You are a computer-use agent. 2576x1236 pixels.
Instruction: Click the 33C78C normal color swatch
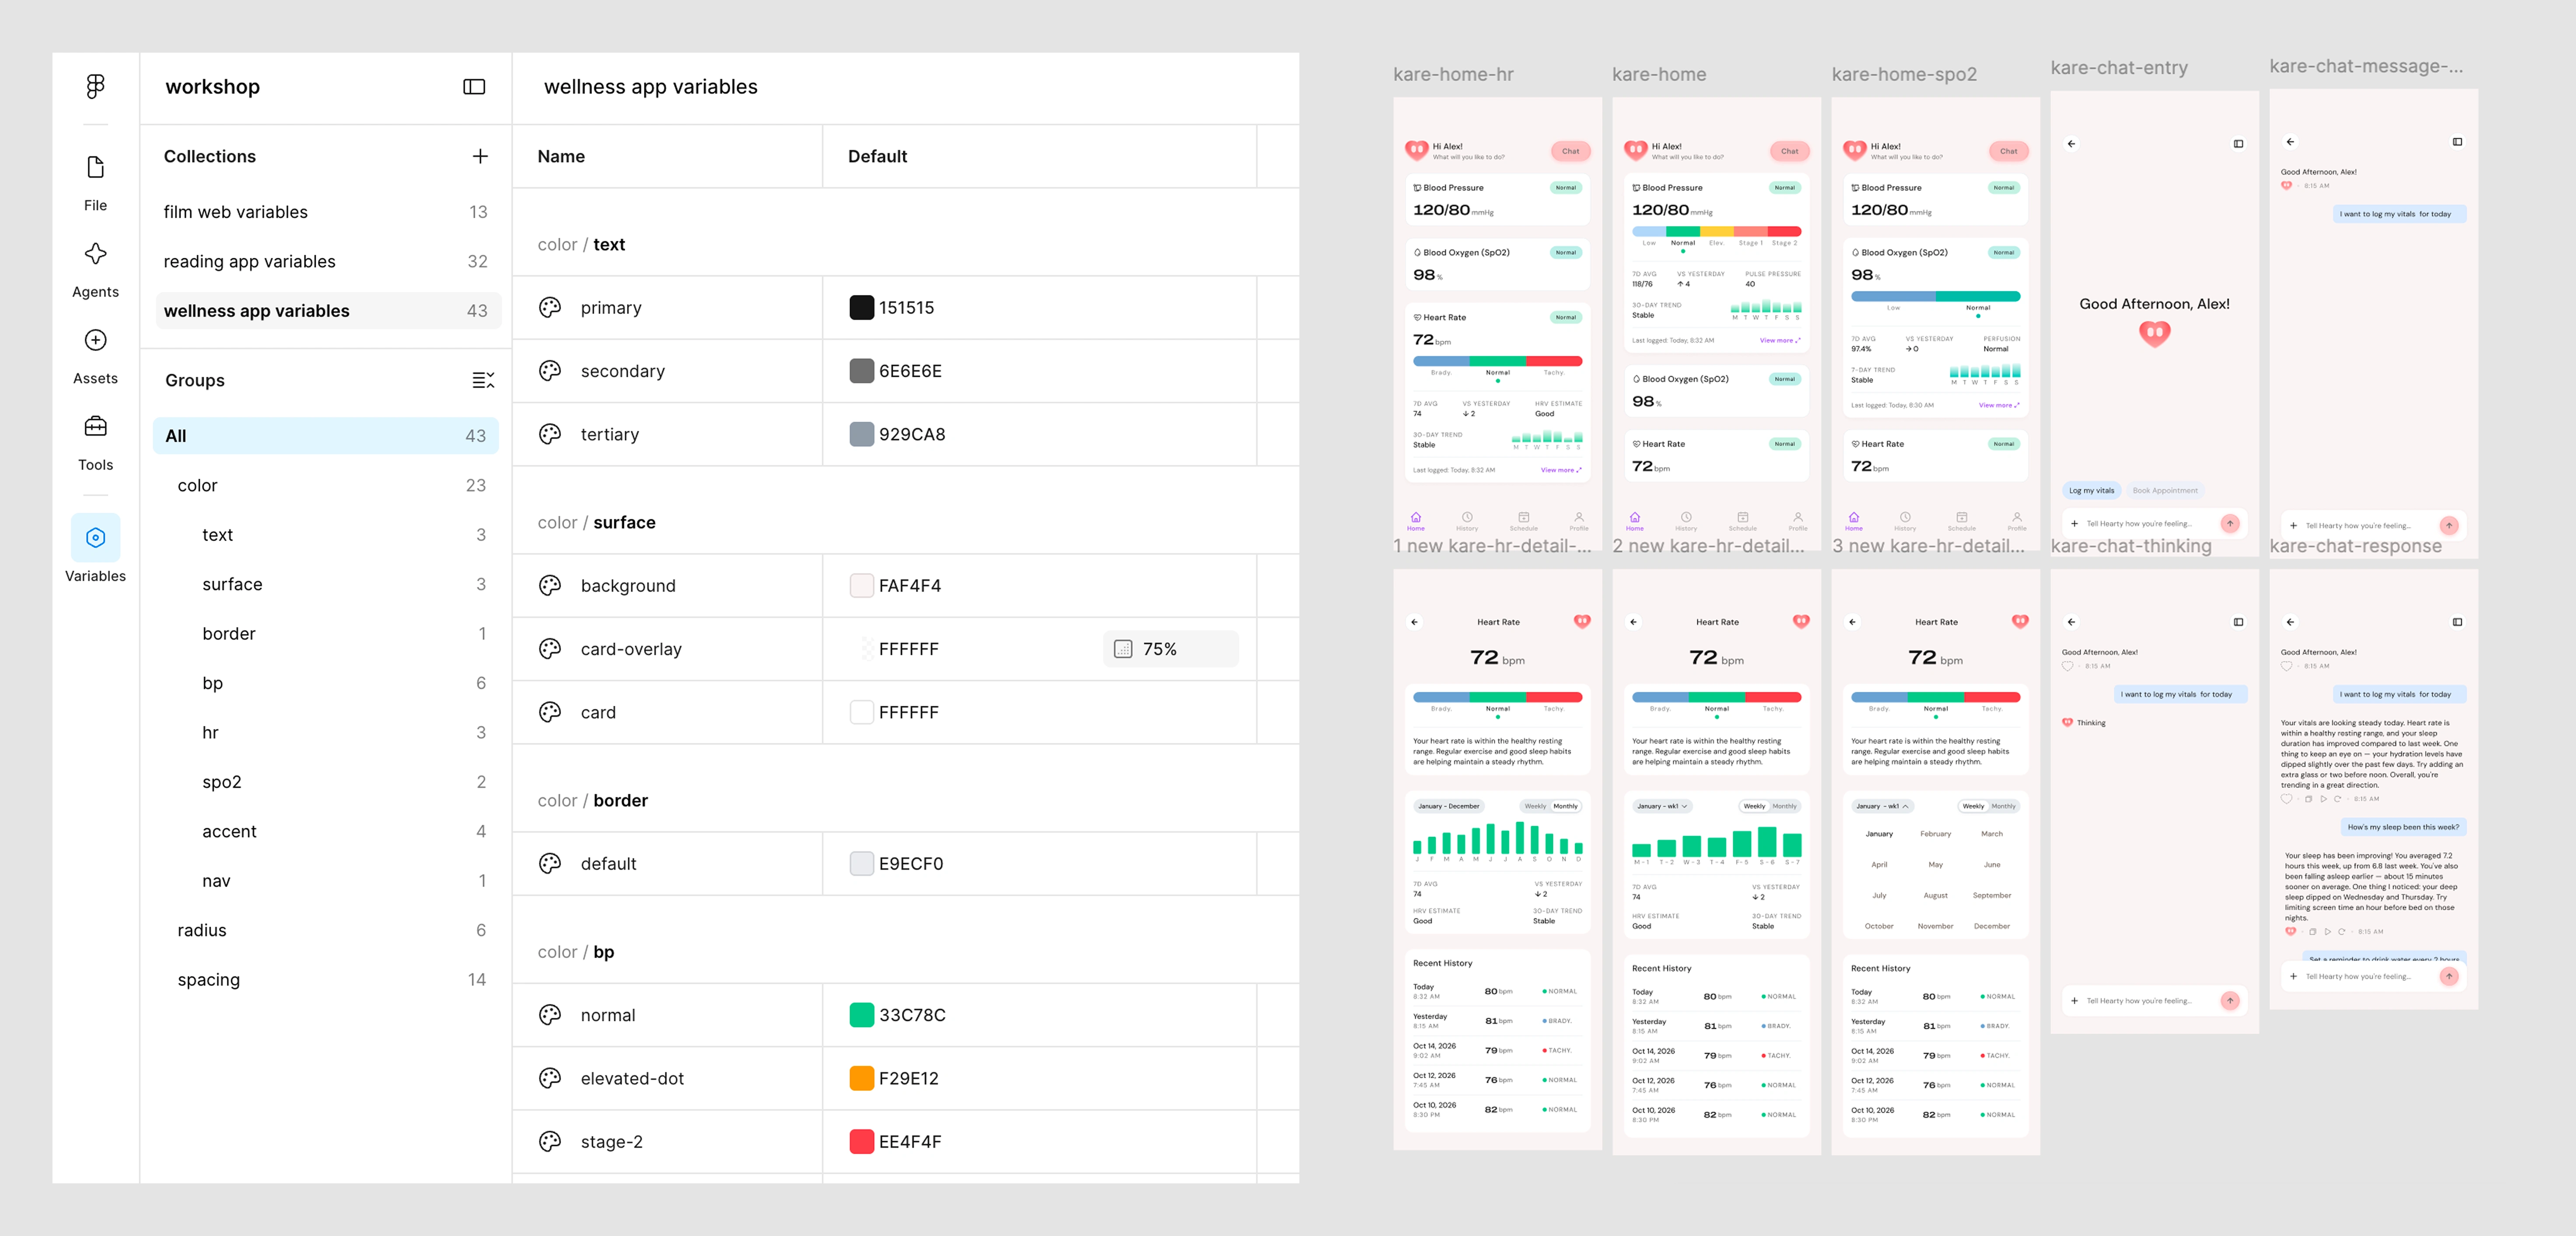(x=861, y=1015)
